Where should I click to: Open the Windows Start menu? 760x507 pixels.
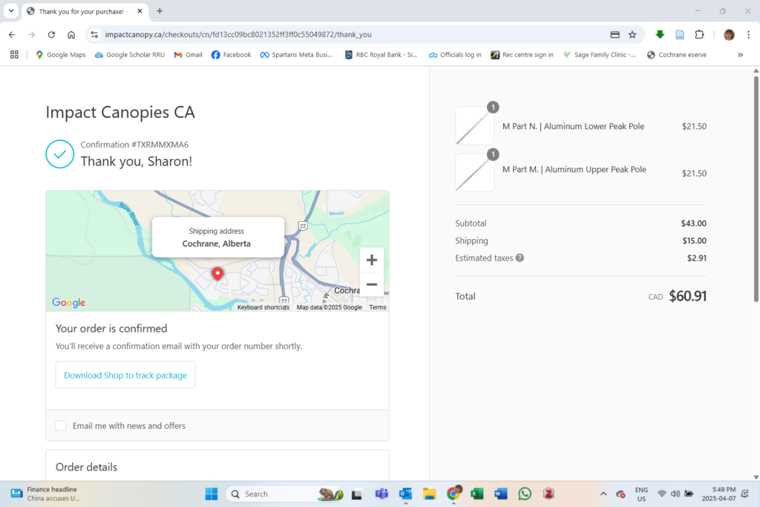click(212, 494)
